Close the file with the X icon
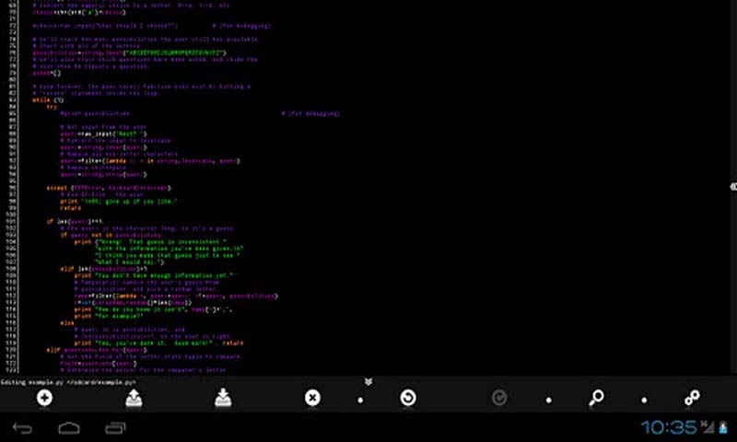 coord(312,399)
